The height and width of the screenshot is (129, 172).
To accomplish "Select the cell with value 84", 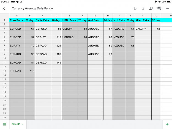I will tap(30, 62).
